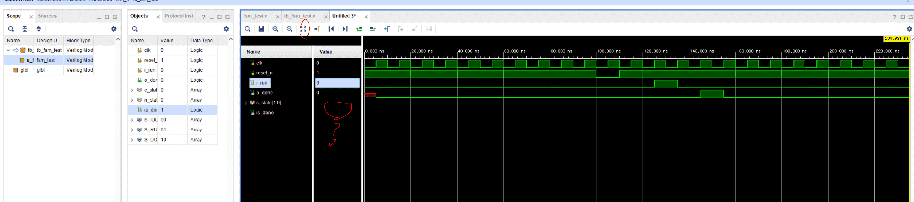The height and width of the screenshot is (202, 914).
Task: Switch to the Objects tab
Action: tap(139, 16)
